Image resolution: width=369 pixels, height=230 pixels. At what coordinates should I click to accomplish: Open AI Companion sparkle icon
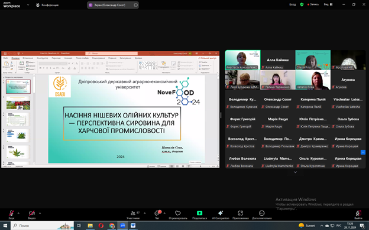click(x=221, y=215)
